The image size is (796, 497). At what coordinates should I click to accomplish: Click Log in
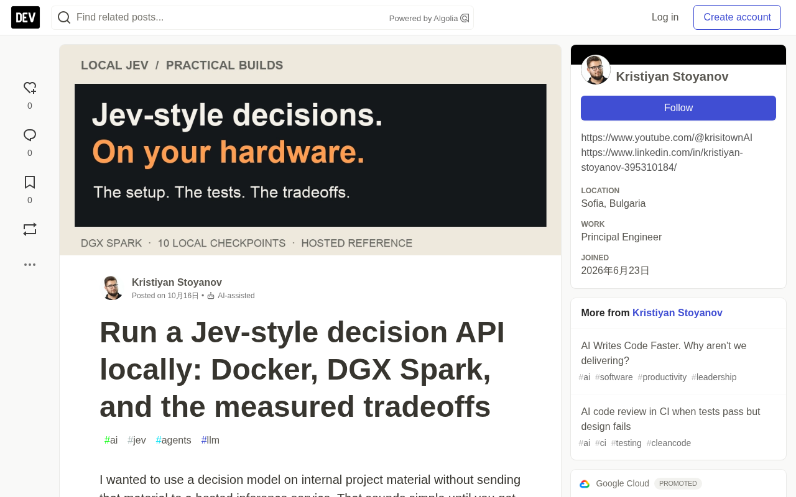[x=665, y=17]
